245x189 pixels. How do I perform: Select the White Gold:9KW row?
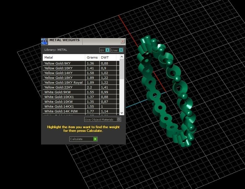81,92
